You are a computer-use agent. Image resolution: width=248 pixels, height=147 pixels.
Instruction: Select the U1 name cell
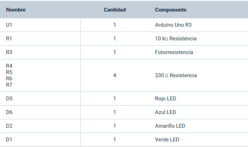(9, 25)
